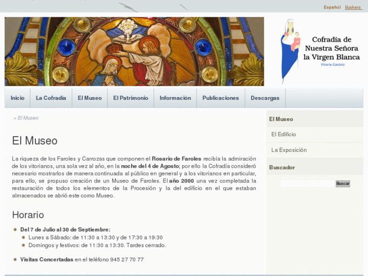Open the Inicio menu item
Image resolution: width=368 pixels, height=276 pixels.
click(x=18, y=98)
